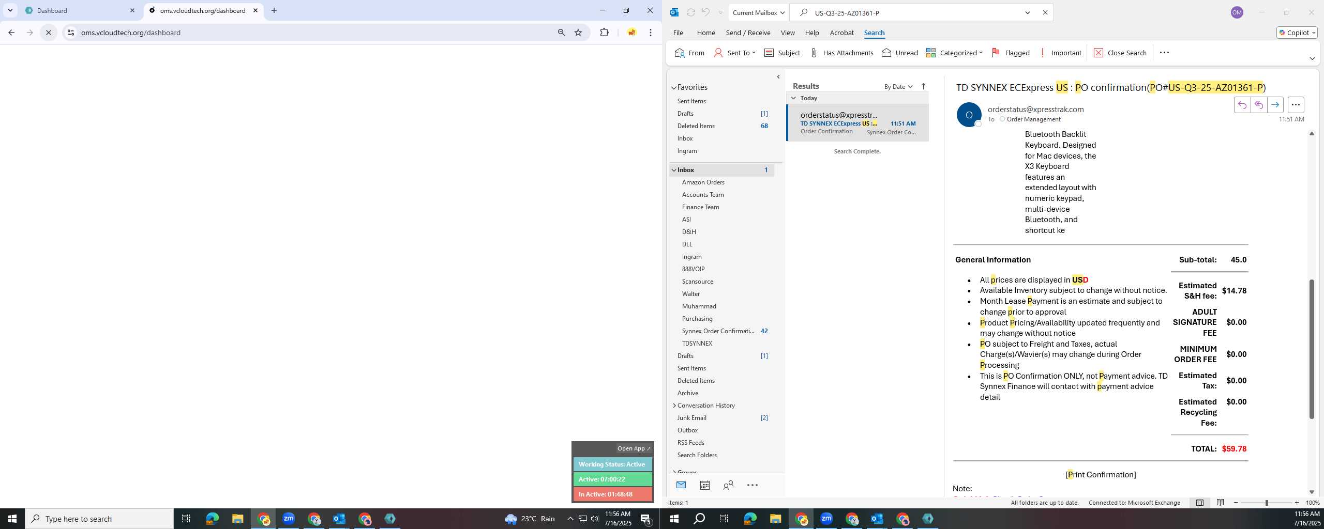
Task: Reverse sort order with the up arrow
Action: pos(923,87)
